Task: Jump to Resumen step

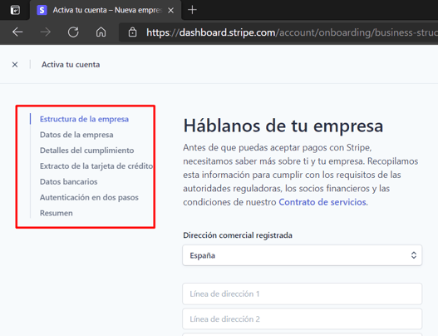Action: (x=57, y=213)
